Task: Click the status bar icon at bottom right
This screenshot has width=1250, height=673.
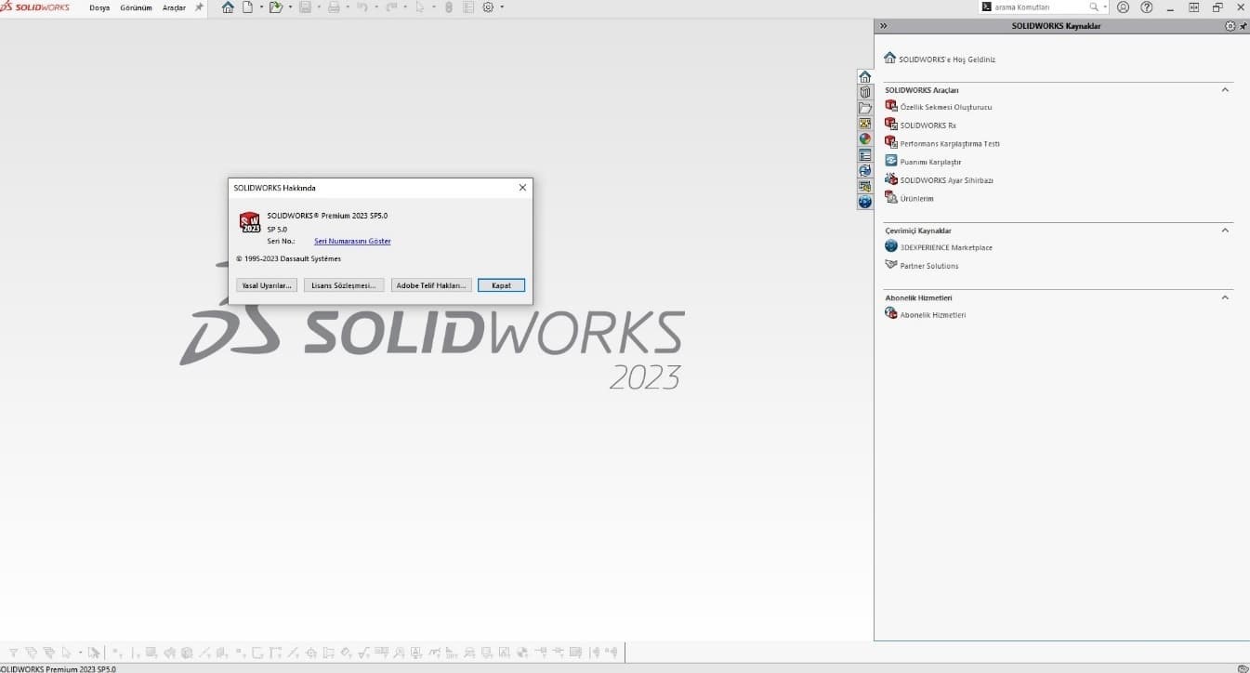Action: (1243, 668)
